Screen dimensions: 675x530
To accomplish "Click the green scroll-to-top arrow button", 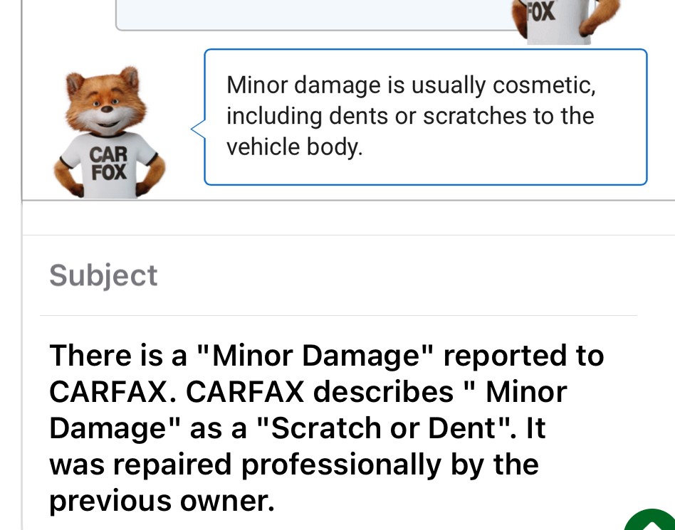I will [652, 521].
